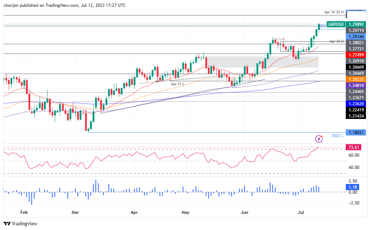Expand the 1.29719 price level marker
The image size is (371, 230).
pos(356,31)
